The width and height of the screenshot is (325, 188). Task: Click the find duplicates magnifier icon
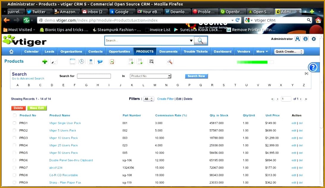[152, 62]
